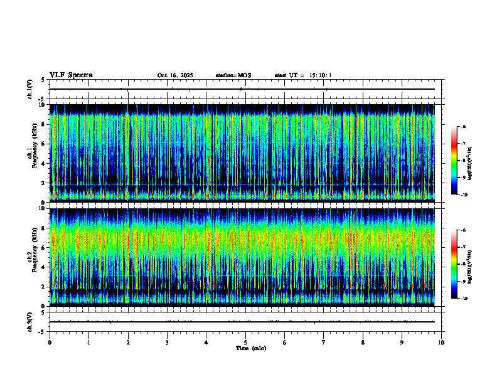Click "-6" label on ch.1 color bar
The width and height of the screenshot is (497, 384).
[463, 127]
